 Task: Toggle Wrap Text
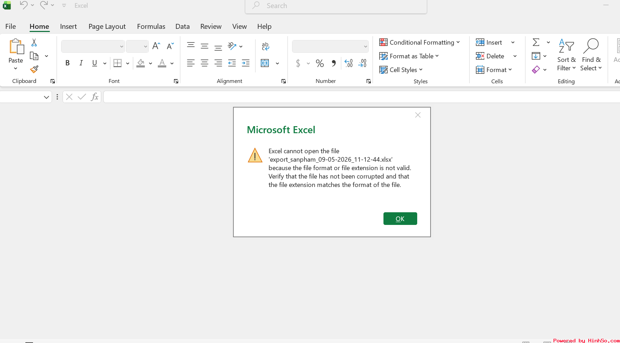tap(266, 46)
